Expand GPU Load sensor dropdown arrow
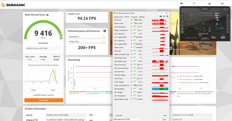The image size is (232, 121). point(131,51)
